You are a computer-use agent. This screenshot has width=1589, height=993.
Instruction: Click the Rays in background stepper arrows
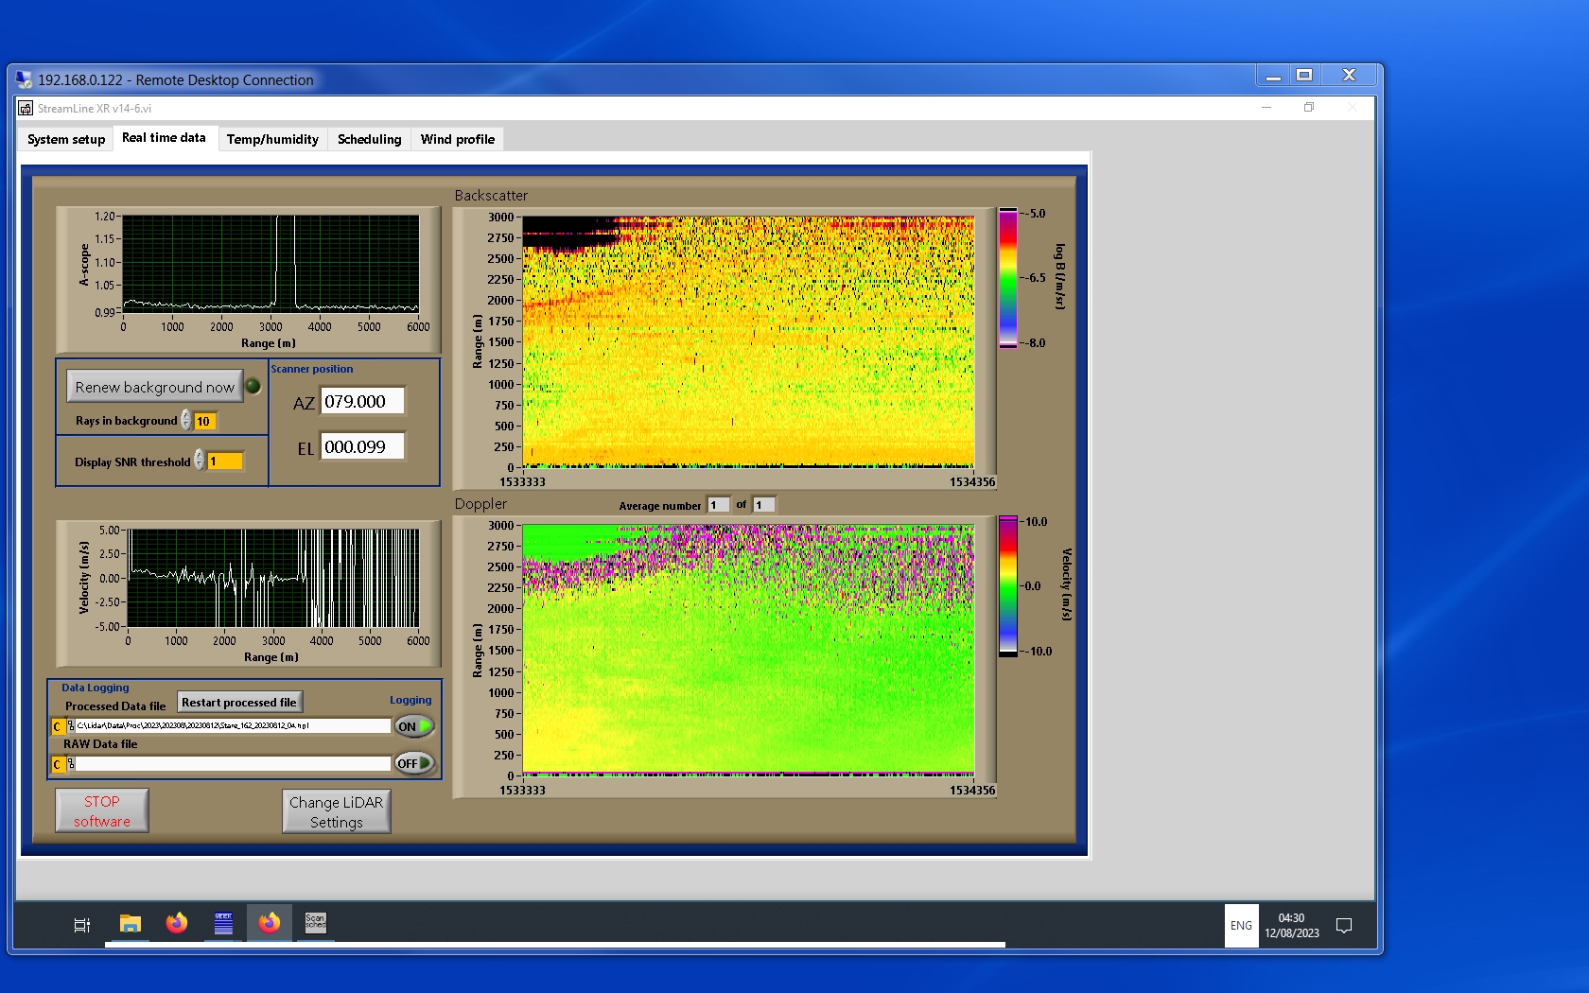186,420
